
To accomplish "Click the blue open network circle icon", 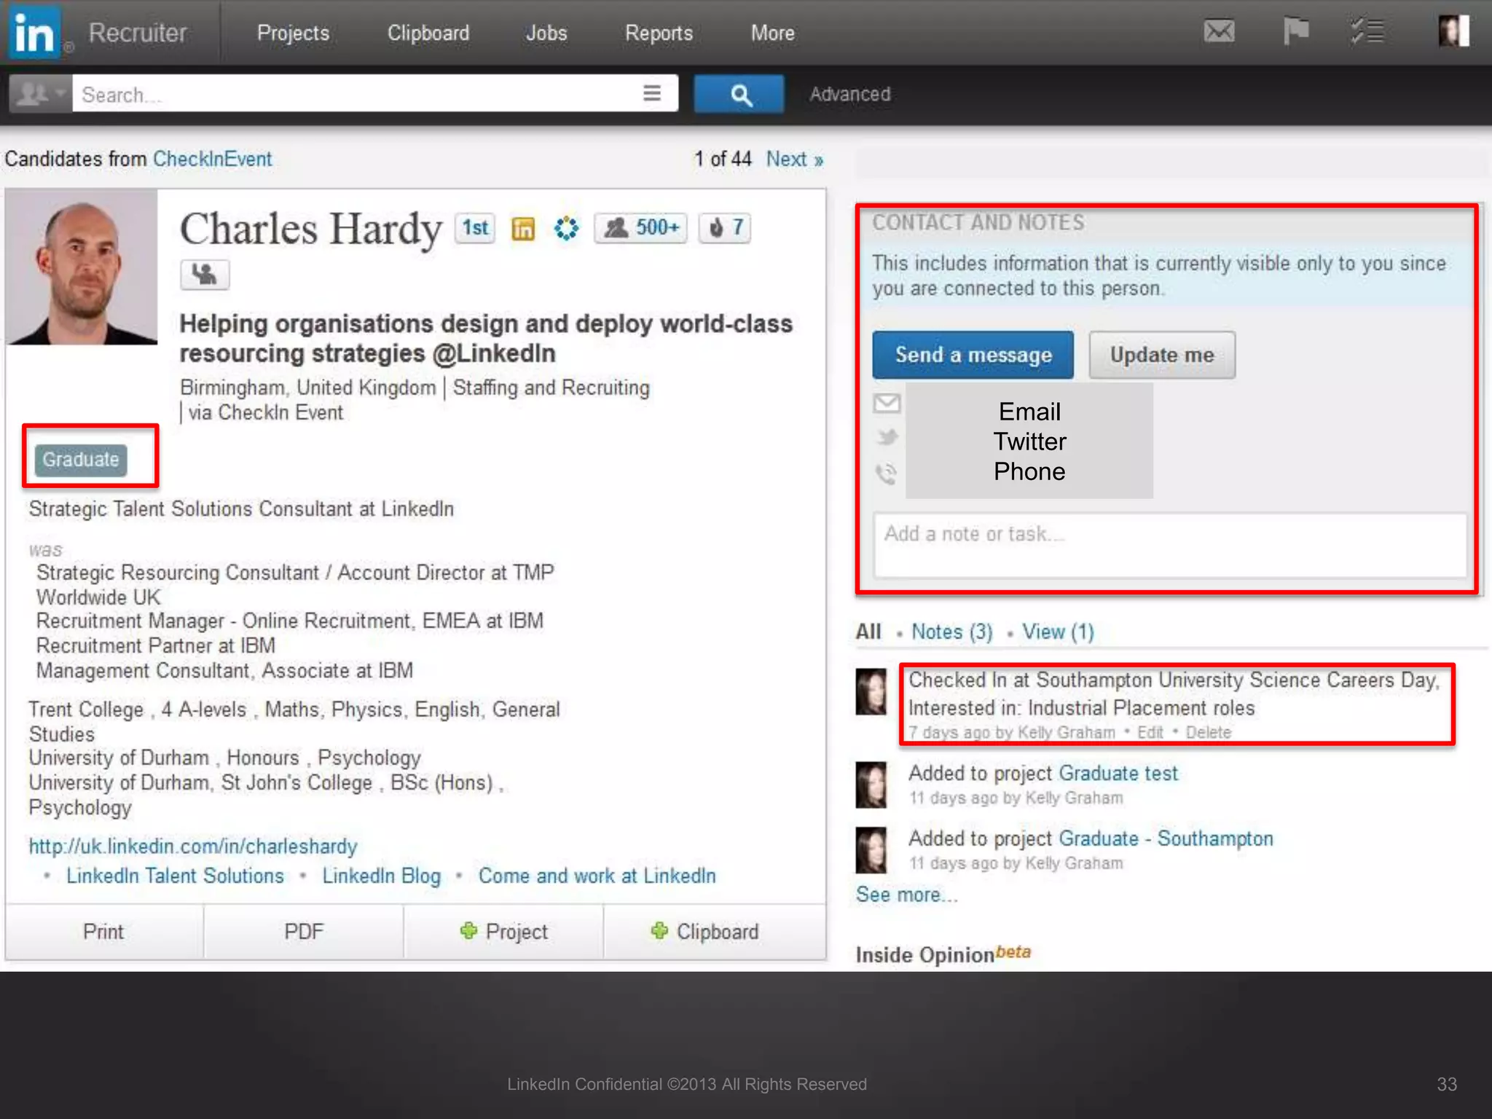I will (x=566, y=228).
